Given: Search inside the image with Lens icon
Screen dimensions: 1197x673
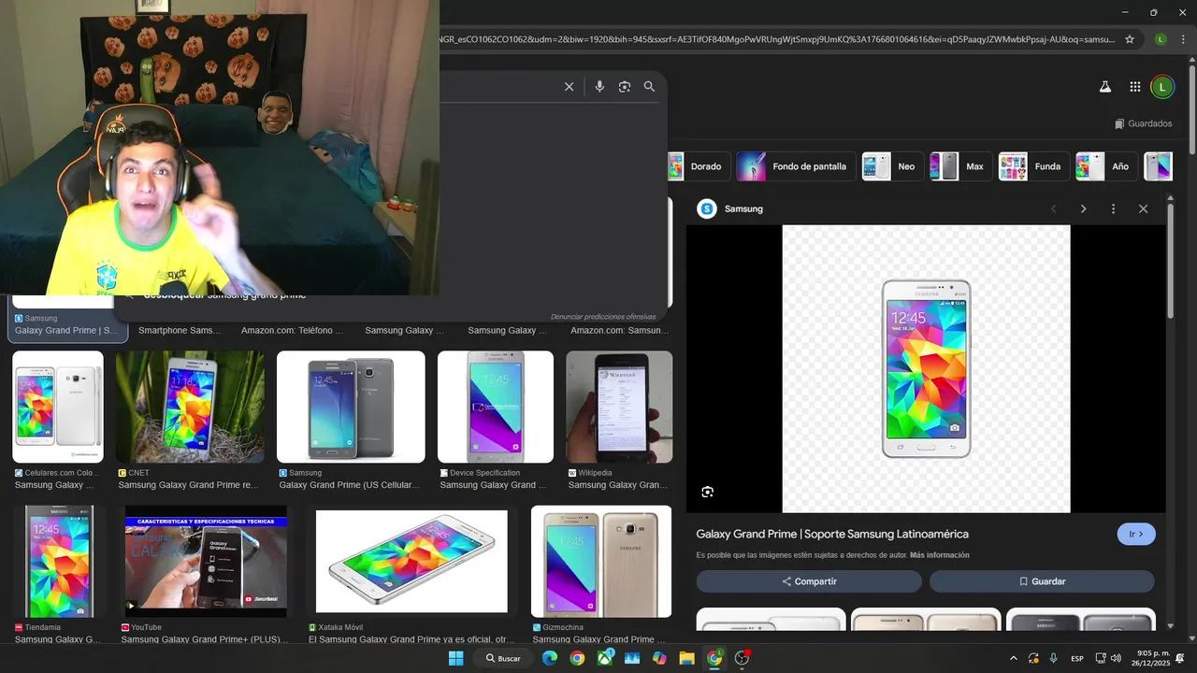Looking at the screenshot, I should (708, 492).
